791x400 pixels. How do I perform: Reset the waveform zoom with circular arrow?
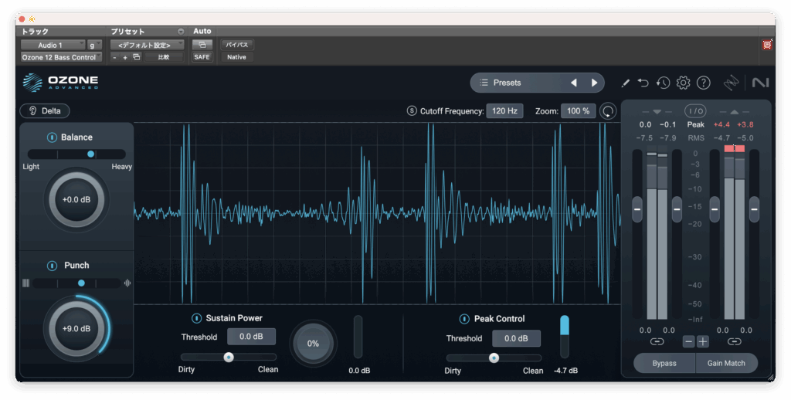(609, 111)
